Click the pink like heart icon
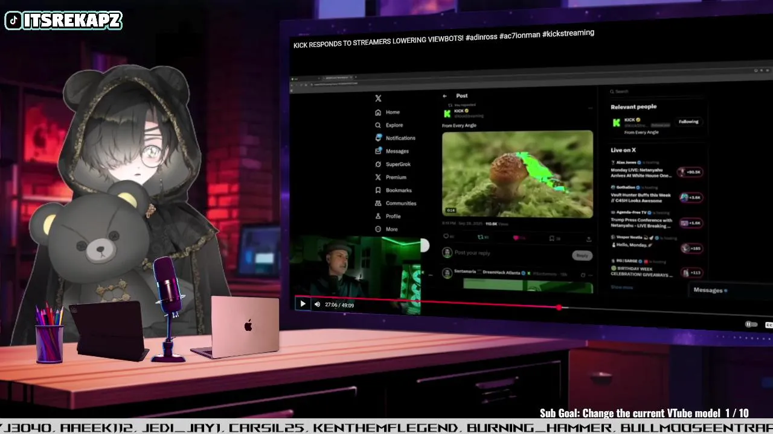 (516, 238)
